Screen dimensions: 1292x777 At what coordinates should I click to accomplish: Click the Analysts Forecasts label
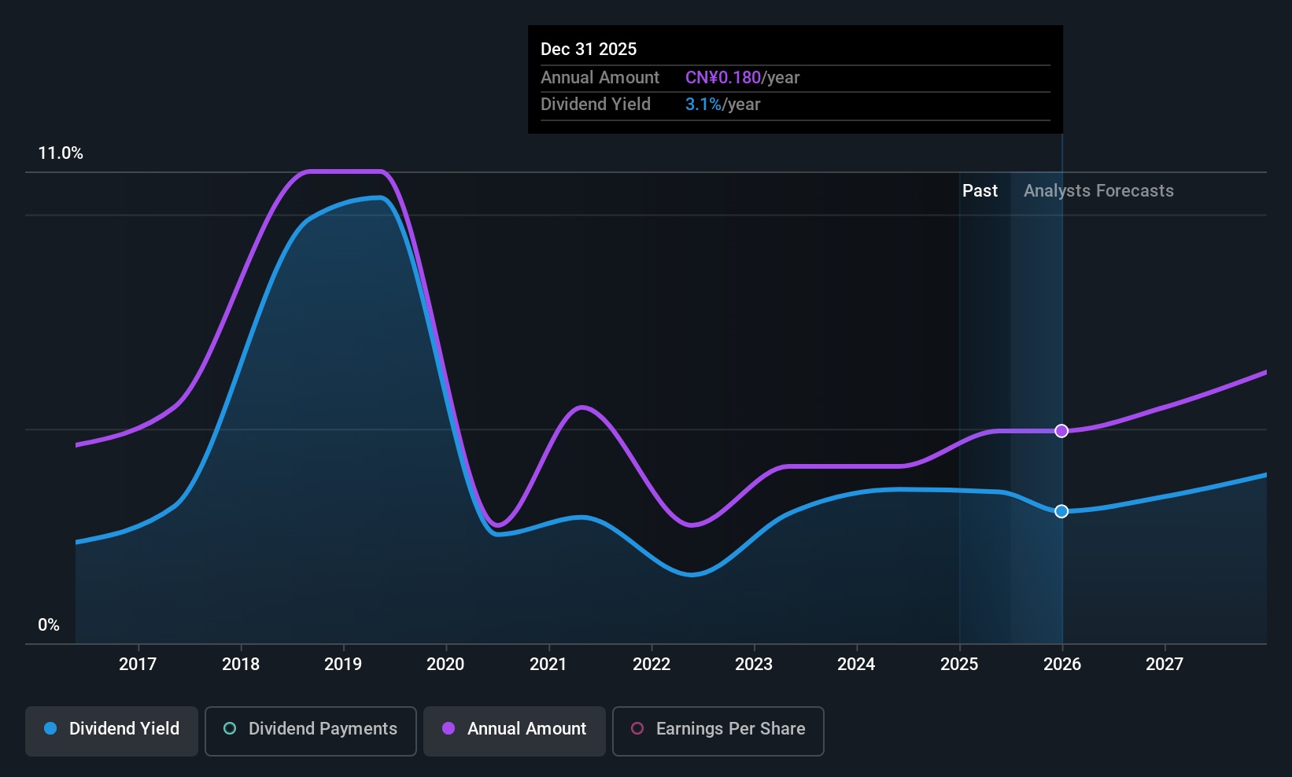[1098, 191]
